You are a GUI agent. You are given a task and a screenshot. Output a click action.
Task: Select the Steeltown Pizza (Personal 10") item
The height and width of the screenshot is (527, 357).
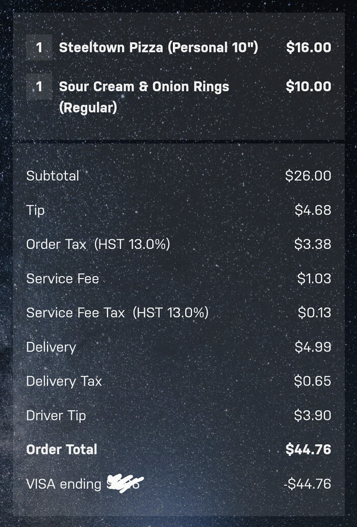click(x=159, y=47)
